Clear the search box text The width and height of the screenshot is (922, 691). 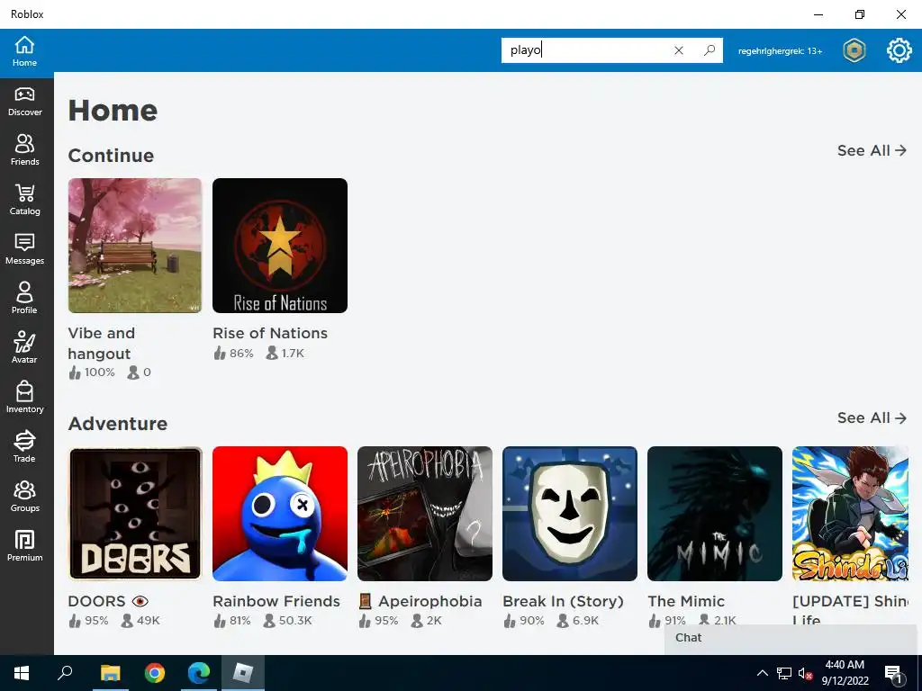click(679, 50)
